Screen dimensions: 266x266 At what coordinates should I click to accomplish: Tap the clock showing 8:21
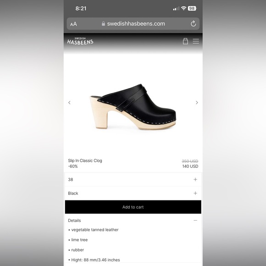[81, 8]
